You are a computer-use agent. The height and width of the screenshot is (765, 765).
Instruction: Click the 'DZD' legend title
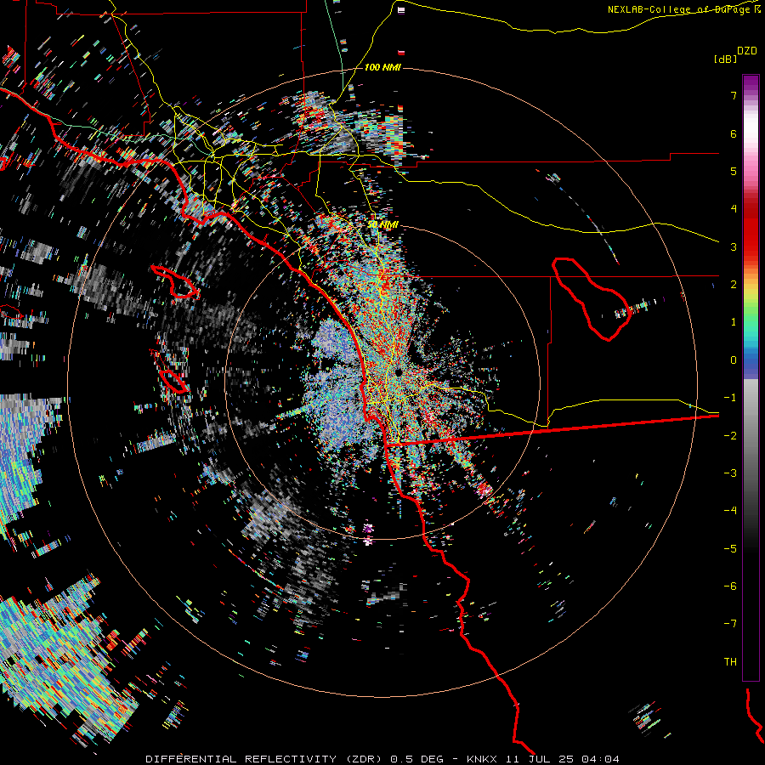point(747,51)
